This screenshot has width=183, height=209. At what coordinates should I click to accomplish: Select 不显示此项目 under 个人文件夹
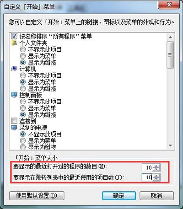click(23, 49)
